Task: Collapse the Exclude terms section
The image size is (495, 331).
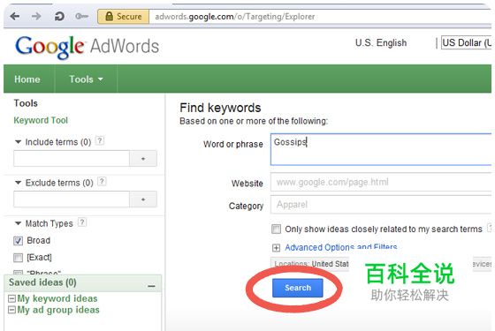Action: coord(18,183)
